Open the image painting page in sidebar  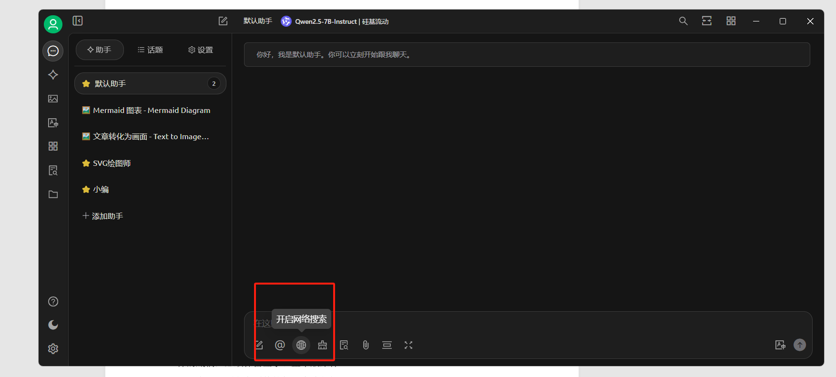tap(53, 99)
